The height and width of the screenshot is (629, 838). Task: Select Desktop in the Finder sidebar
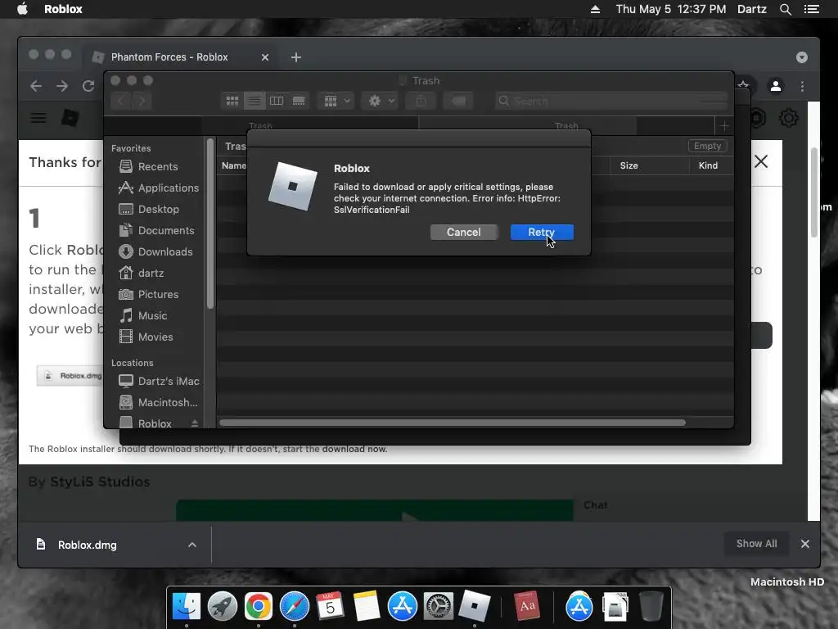[x=149, y=209]
